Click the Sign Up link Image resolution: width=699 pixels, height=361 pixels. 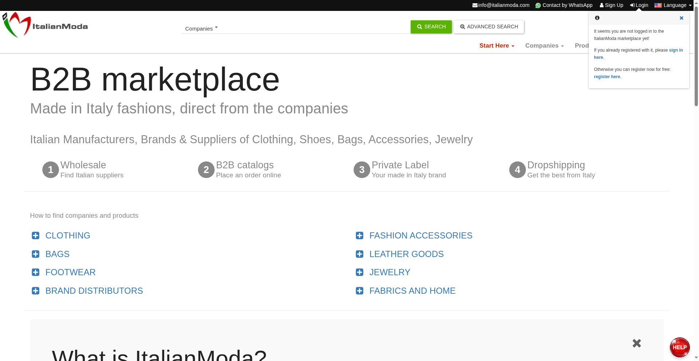(612, 5)
